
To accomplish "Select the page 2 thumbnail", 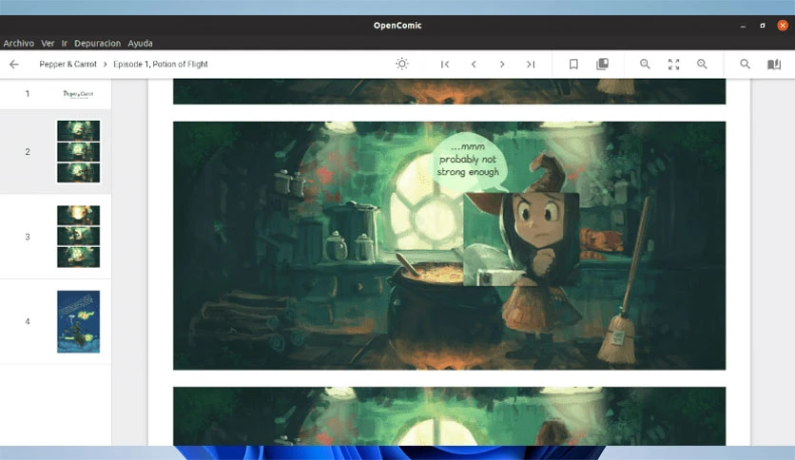I will click(x=78, y=152).
